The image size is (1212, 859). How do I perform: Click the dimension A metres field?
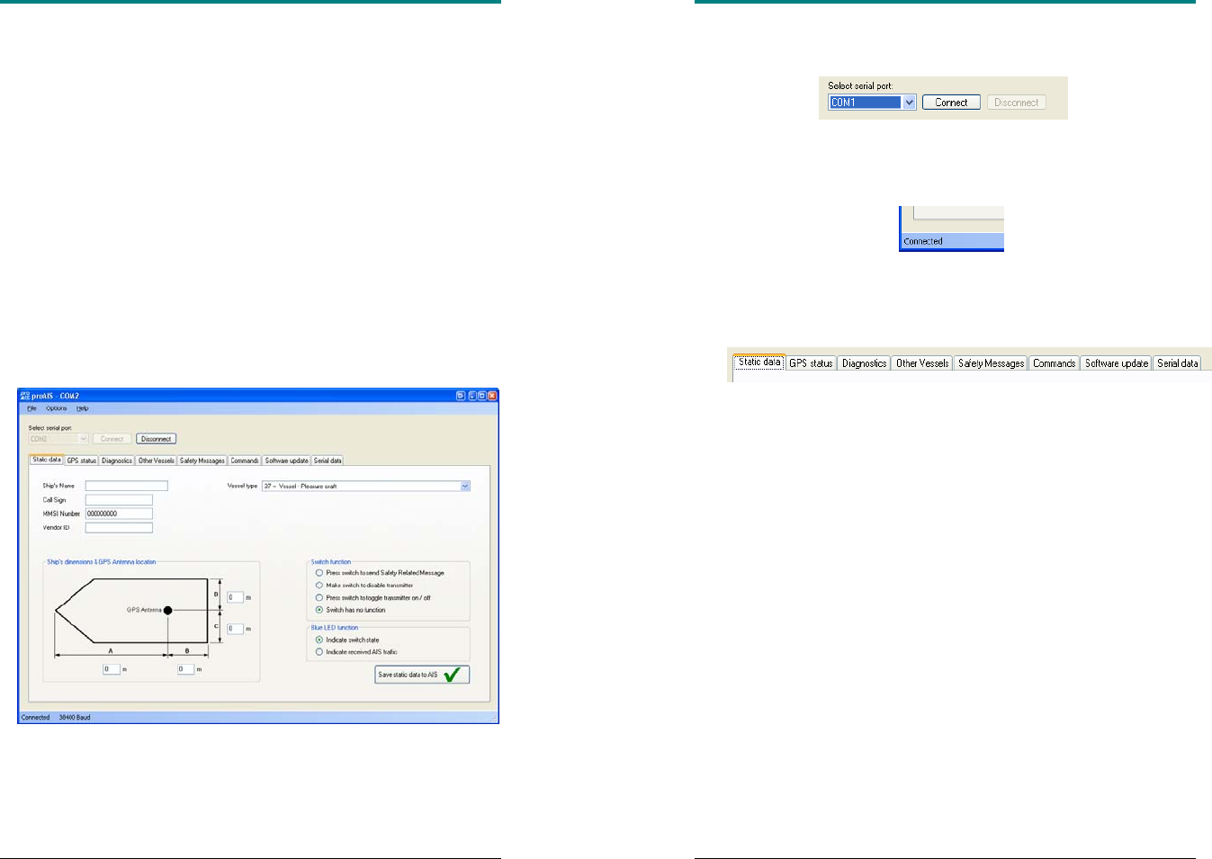coord(112,669)
